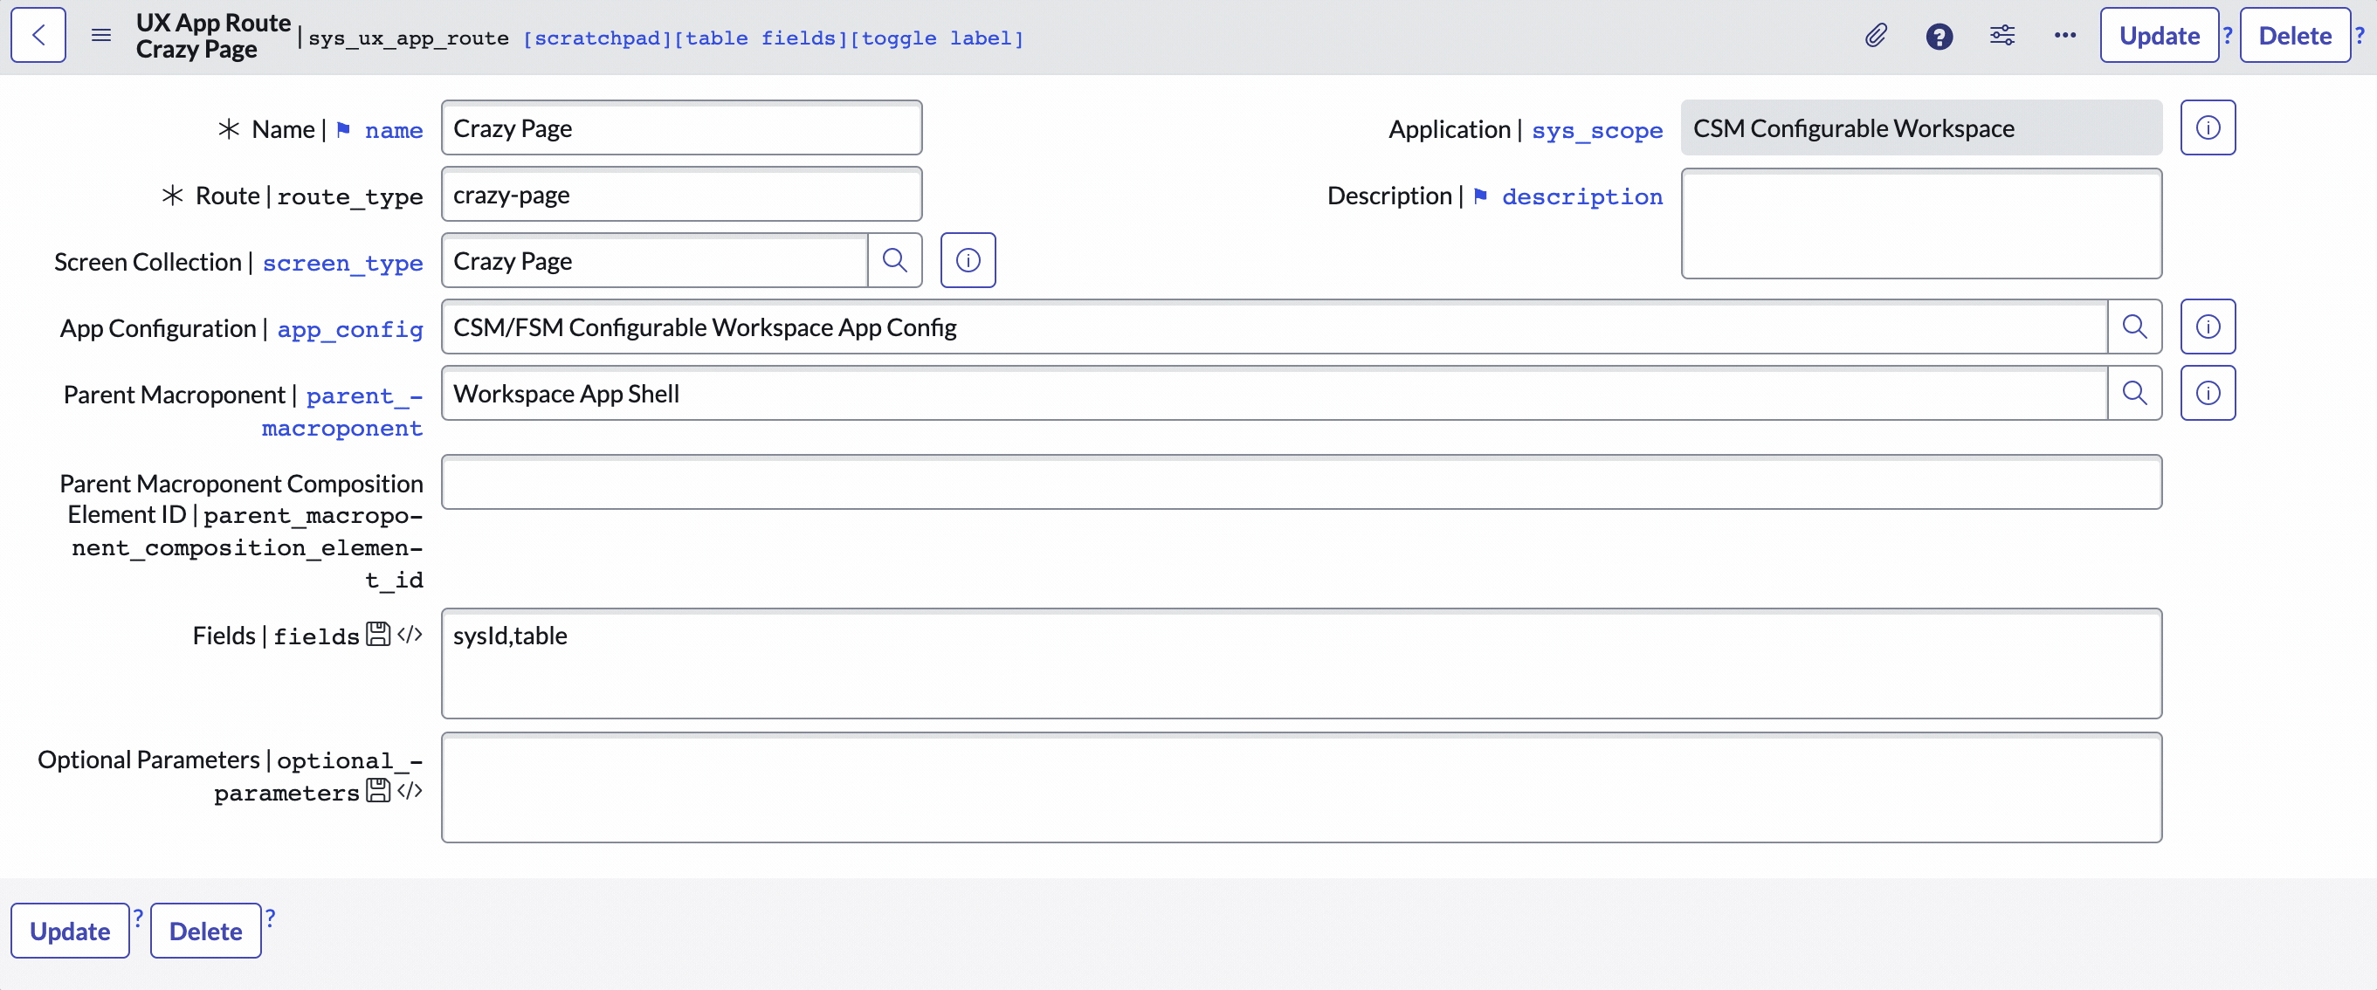Preview Screen Collection record info icon
Screen dimensions: 2377x990
point(967,261)
